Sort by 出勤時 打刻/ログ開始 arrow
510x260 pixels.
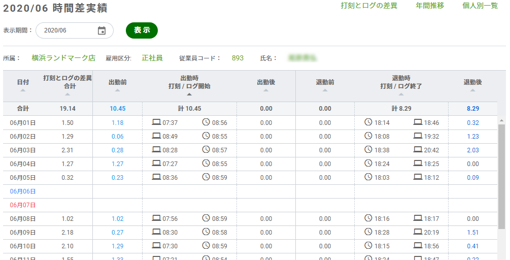point(189,94)
